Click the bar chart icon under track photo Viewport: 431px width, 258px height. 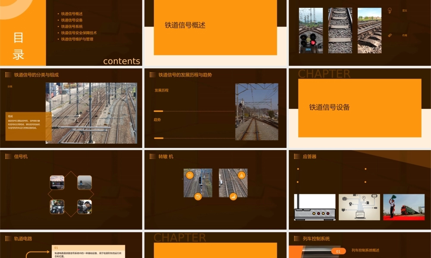point(233,197)
